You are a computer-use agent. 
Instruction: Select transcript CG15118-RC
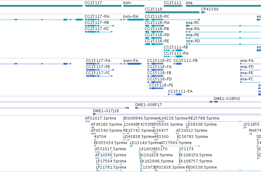(172, 20)
